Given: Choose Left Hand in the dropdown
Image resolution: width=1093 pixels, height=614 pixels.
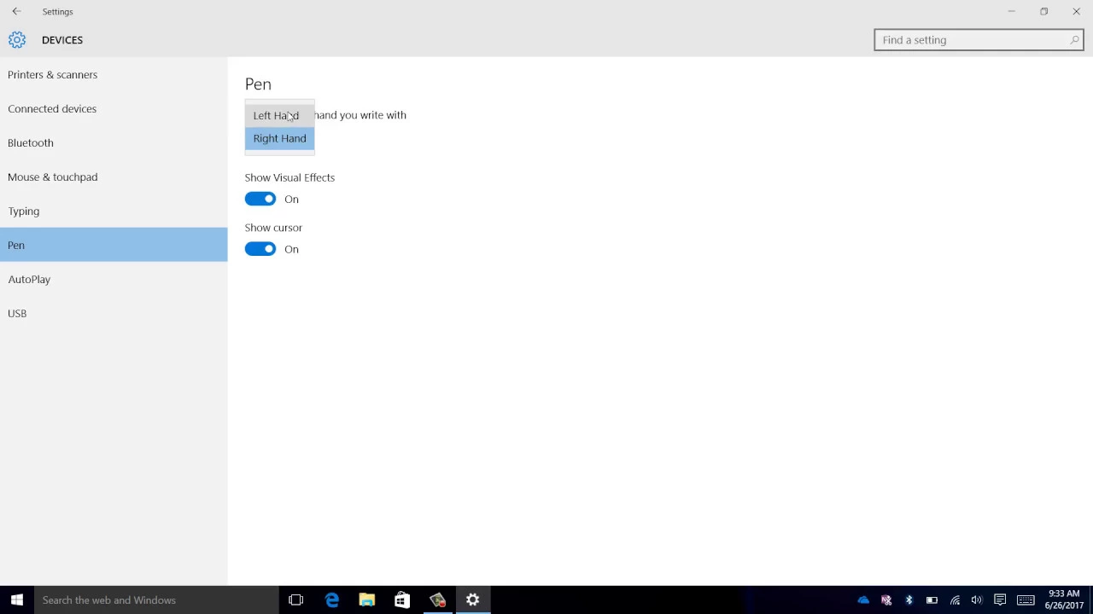Looking at the screenshot, I should (x=279, y=115).
